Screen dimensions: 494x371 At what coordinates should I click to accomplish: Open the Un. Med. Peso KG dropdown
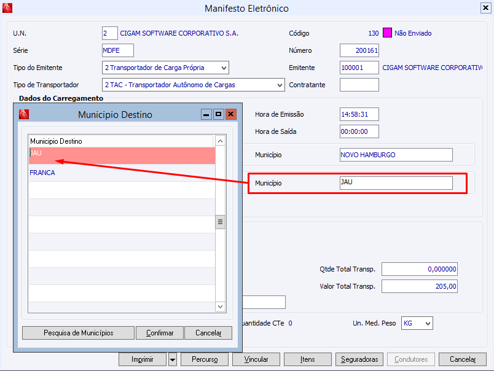click(428, 324)
